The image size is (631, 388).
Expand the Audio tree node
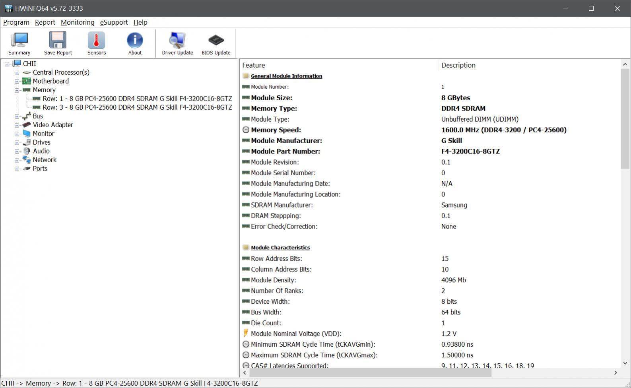click(x=17, y=151)
